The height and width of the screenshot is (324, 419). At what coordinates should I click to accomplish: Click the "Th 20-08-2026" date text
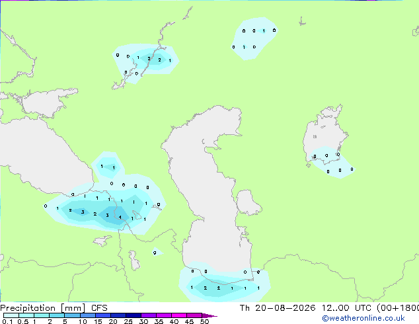click(278, 308)
